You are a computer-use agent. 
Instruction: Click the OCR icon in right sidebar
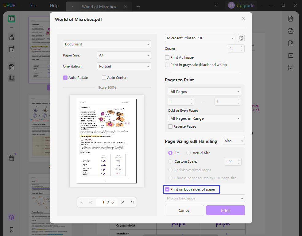tap(291, 68)
